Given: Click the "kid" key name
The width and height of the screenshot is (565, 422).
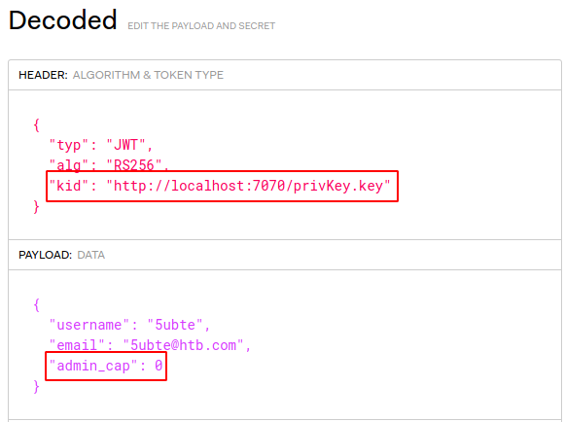Looking at the screenshot, I should click(x=69, y=186).
